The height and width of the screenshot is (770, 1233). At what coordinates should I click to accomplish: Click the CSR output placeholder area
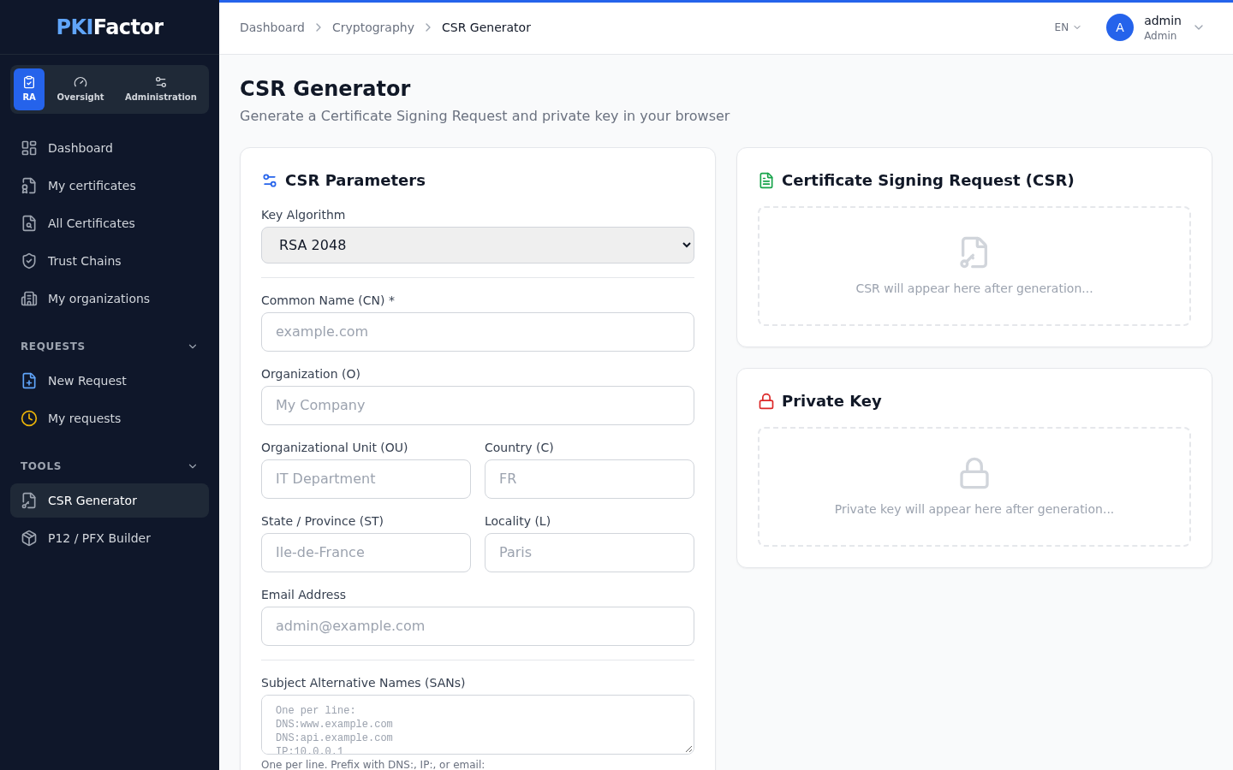pyautogui.click(x=974, y=266)
